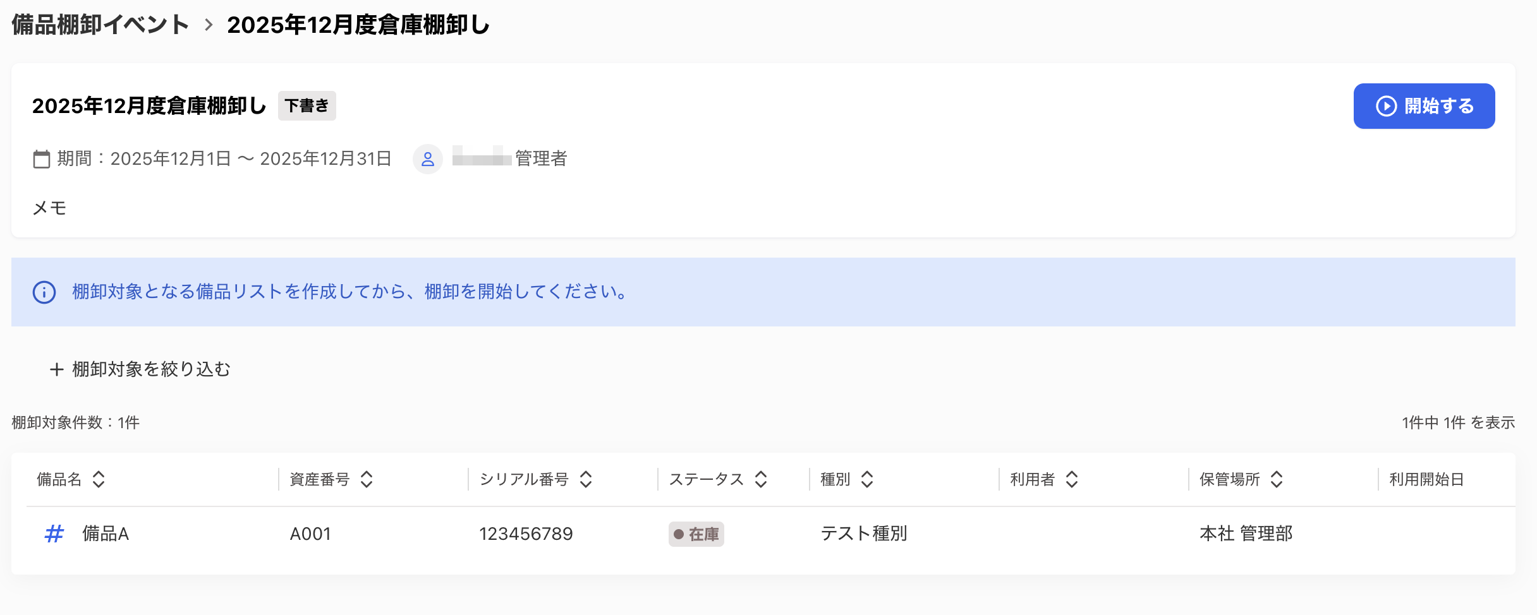Click the 在庫 status dot indicator

679,534
